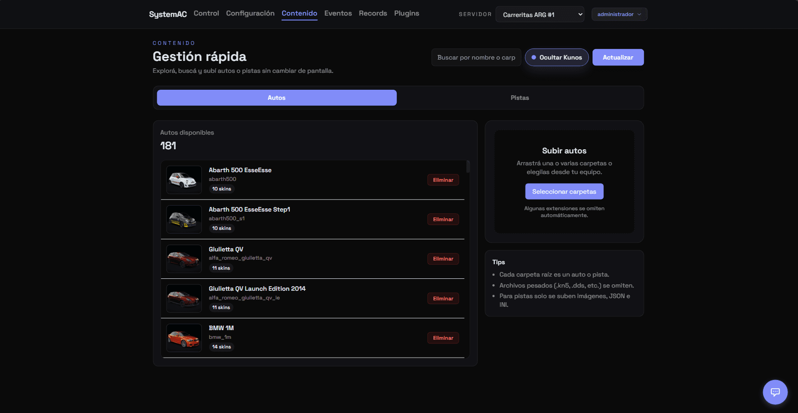Click the 'Gestión rápida' page title
The height and width of the screenshot is (413, 798).
199,56
